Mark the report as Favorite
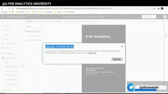 pos(94,21)
